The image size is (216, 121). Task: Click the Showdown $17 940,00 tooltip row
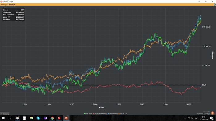(14, 12)
